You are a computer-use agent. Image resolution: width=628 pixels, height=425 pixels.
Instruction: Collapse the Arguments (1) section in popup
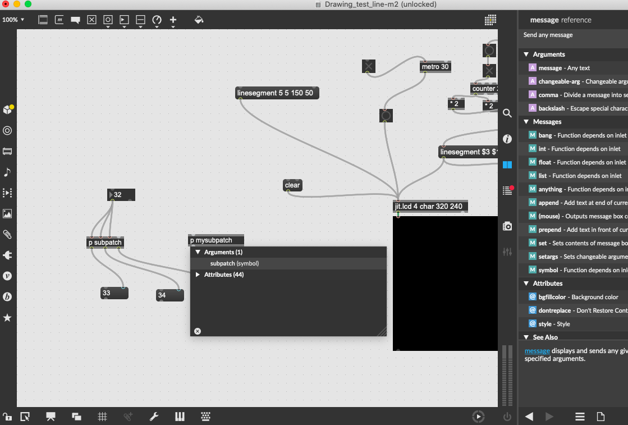pyautogui.click(x=198, y=252)
